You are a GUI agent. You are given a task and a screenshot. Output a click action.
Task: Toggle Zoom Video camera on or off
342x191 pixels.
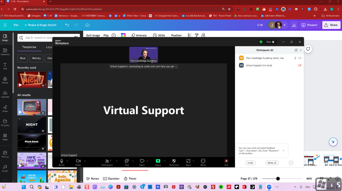point(78,162)
